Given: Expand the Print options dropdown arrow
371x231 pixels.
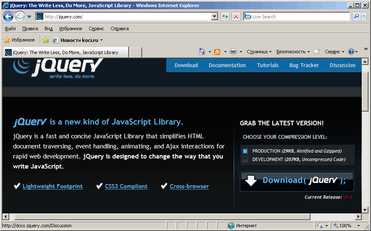Looking at the screenshot, I should pyautogui.click(x=241, y=52).
